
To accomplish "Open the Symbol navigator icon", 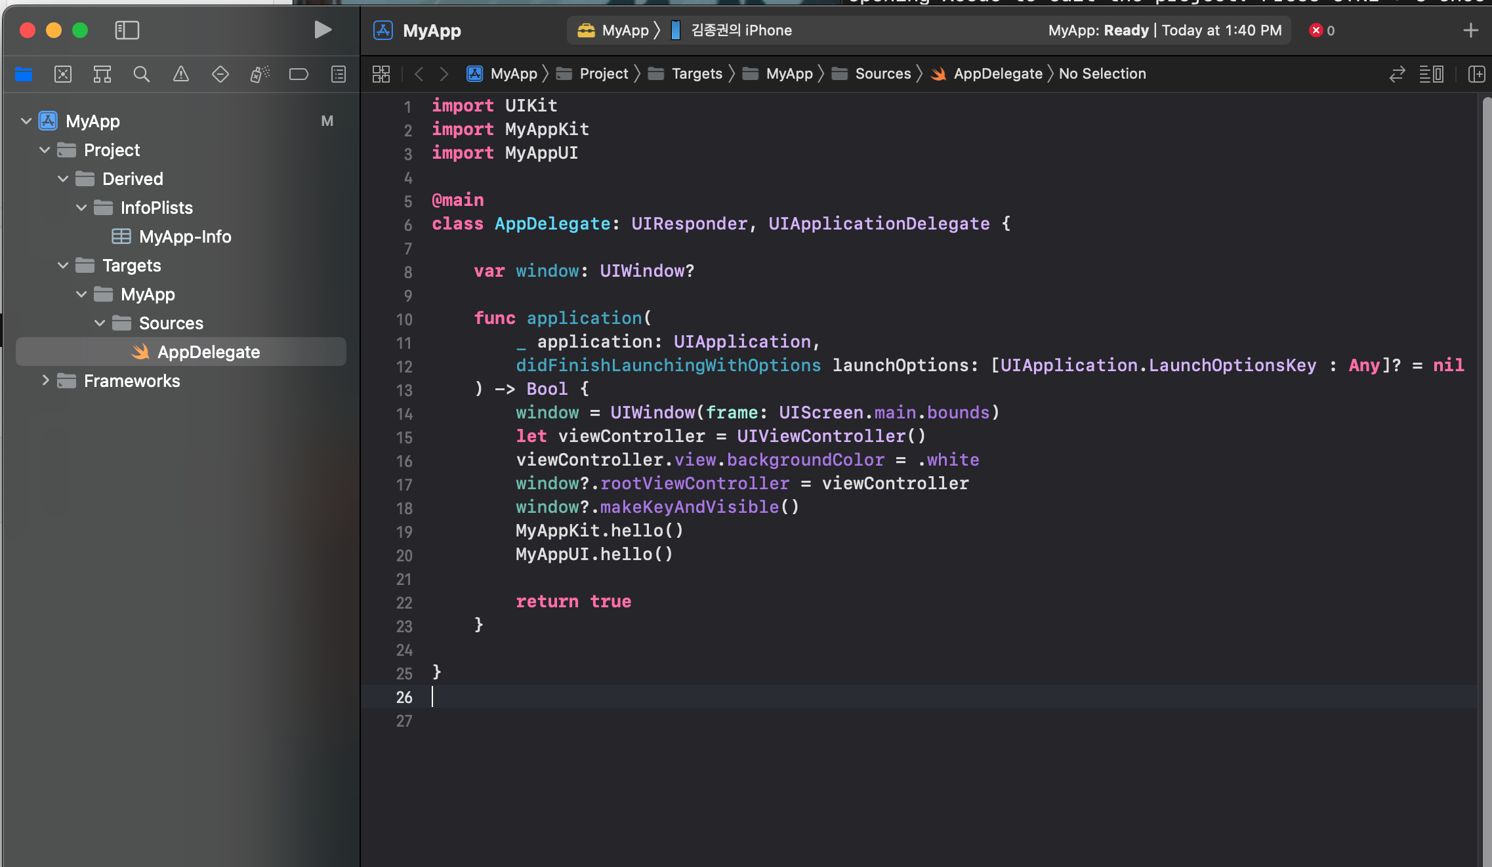I will pos(102,74).
